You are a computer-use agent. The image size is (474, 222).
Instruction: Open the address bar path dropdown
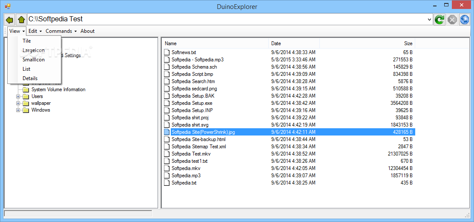430,20
